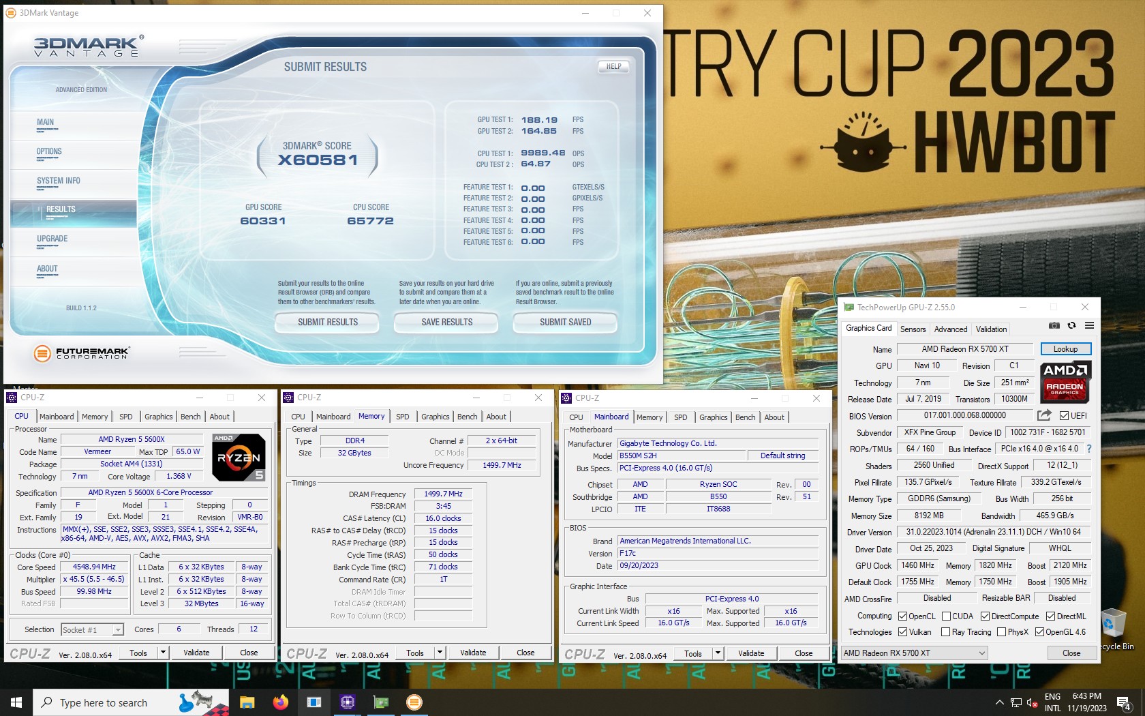Viewport: 1145px width, 716px height.
Task: Open OPTIONS in 3DMark sidebar
Action: point(49,151)
